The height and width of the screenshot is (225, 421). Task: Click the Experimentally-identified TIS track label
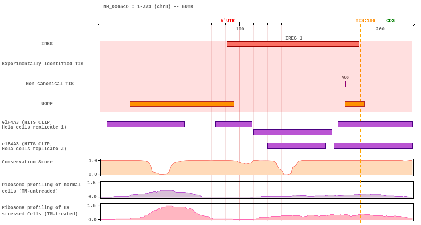43,64
